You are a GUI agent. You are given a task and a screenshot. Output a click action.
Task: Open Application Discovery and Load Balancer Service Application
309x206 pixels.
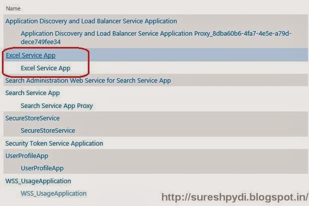click(x=91, y=21)
